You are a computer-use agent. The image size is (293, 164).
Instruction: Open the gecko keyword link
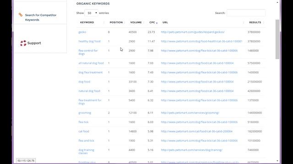click(x=82, y=32)
